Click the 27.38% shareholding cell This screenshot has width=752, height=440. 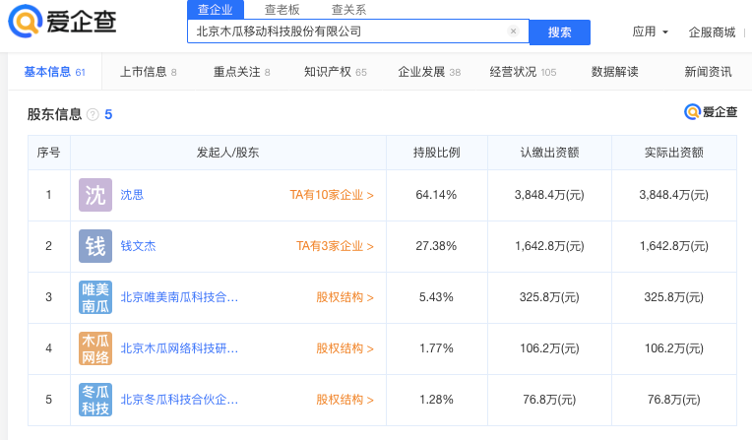point(436,246)
